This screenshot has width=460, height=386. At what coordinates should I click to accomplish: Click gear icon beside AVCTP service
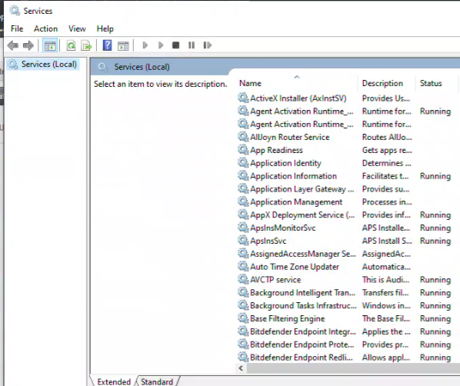pyautogui.click(x=243, y=280)
